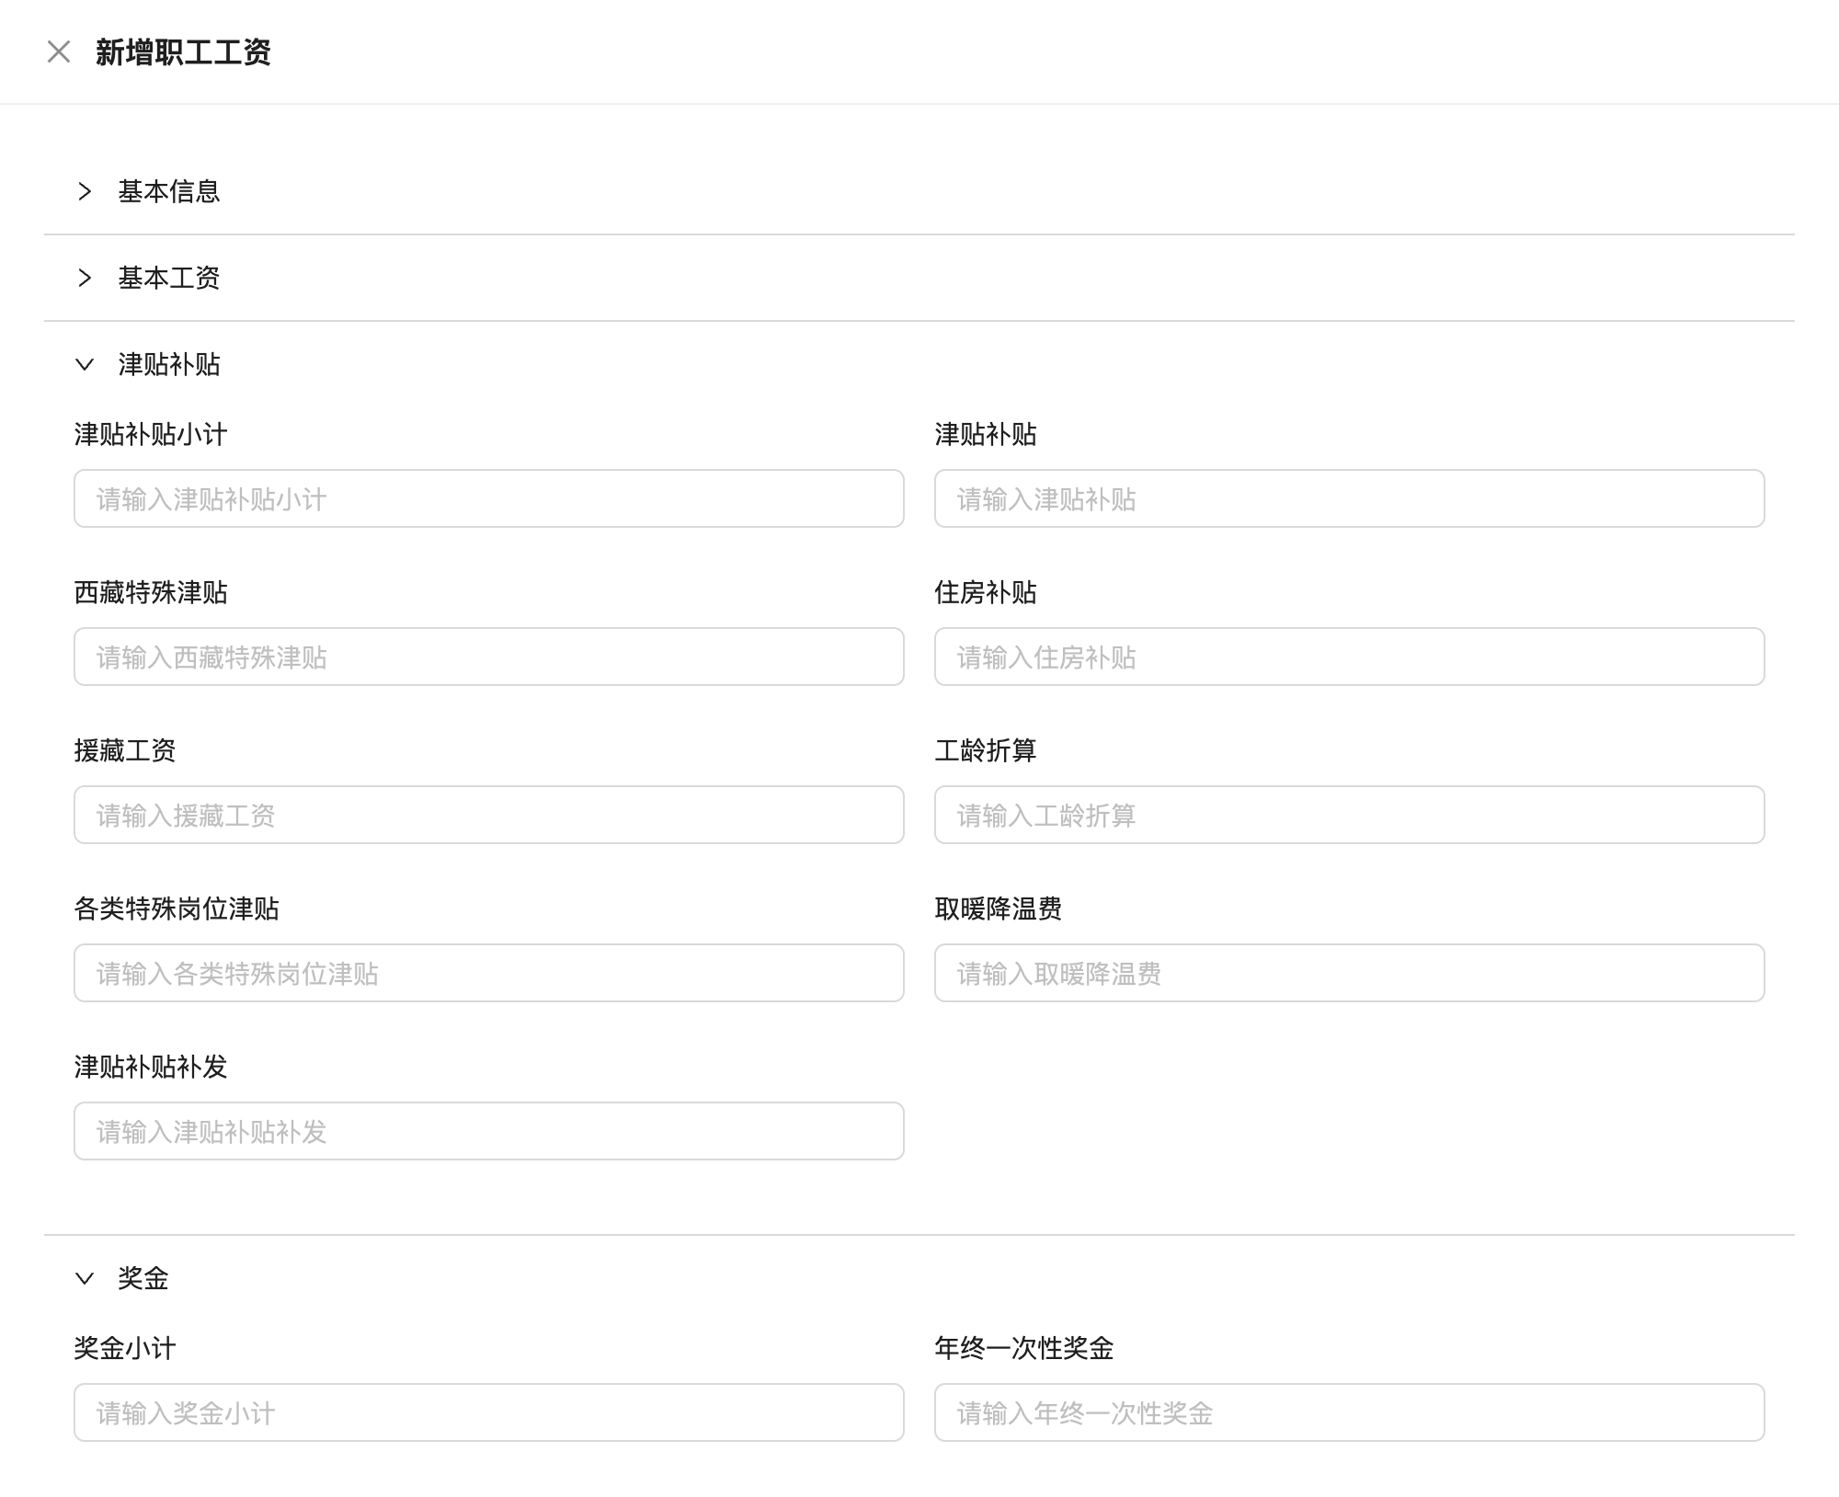Focus the 津贴补贴补发 input field
This screenshot has width=1839, height=1497.
[489, 1131]
